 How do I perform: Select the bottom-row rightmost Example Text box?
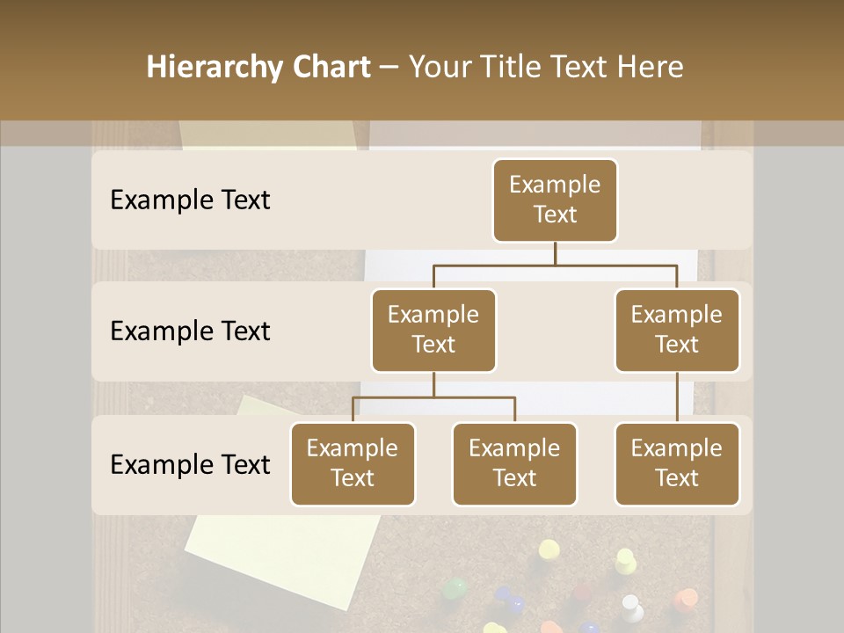(x=676, y=464)
